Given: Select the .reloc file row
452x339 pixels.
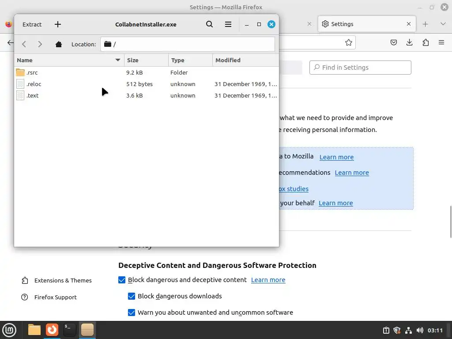Looking at the screenshot, I should (x=147, y=84).
